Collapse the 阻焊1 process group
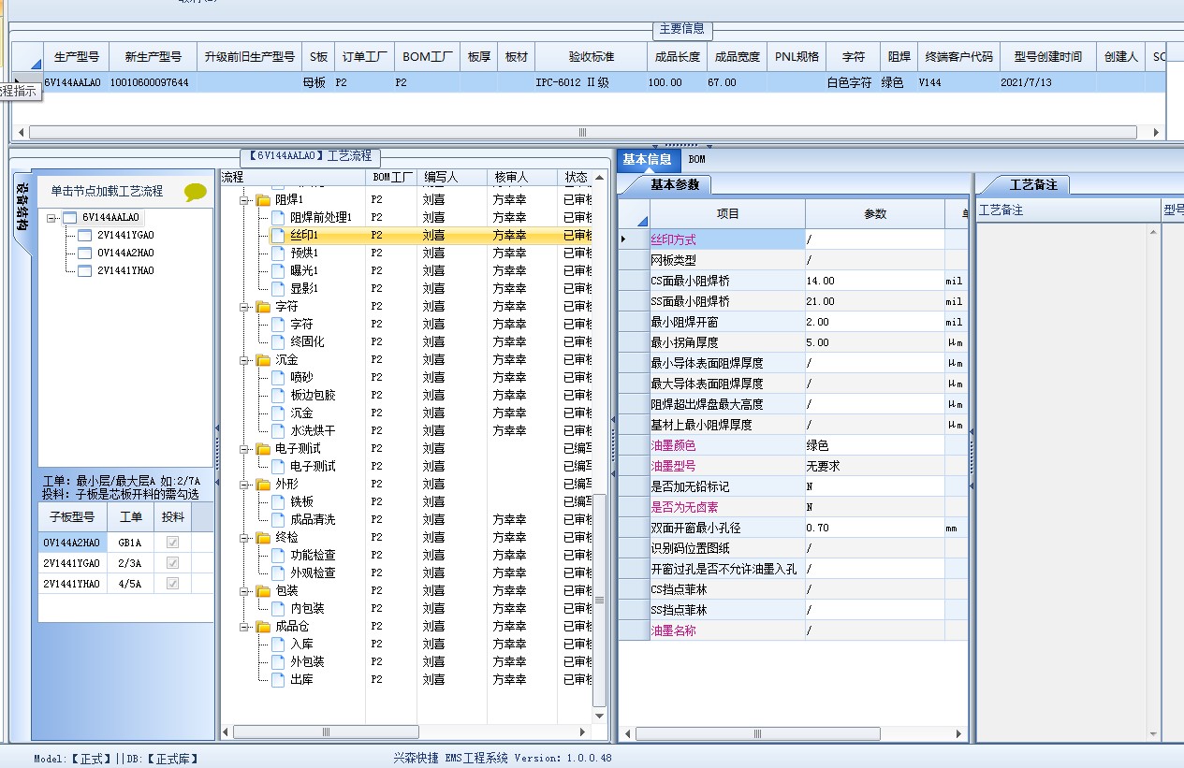Image resolution: width=1184 pixels, height=768 pixels. (x=245, y=200)
